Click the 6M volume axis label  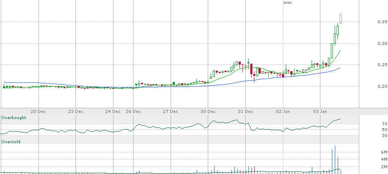tap(384, 152)
